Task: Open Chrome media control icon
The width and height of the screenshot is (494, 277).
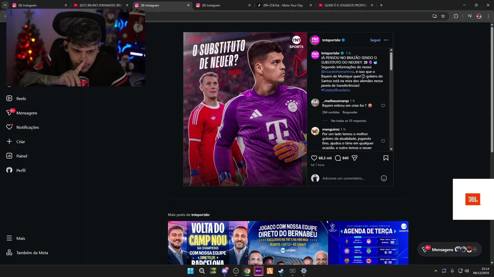Action: pyautogui.click(x=469, y=16)
